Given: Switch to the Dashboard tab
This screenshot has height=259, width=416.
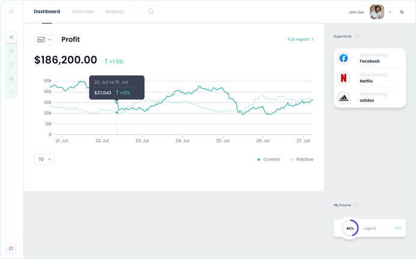Looking at the screenshot, I should 47,11.
